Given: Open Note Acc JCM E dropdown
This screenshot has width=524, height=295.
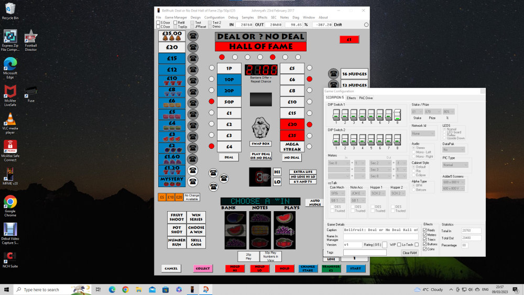Looking at the screenshot, I should (x=357, y=193).
